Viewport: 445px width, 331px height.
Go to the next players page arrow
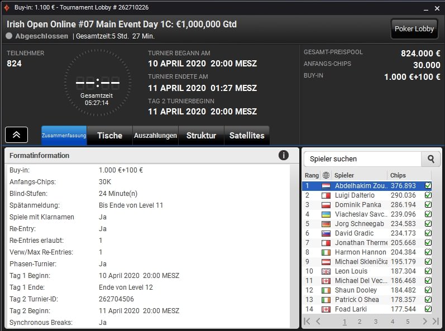(x=425, y=322)
